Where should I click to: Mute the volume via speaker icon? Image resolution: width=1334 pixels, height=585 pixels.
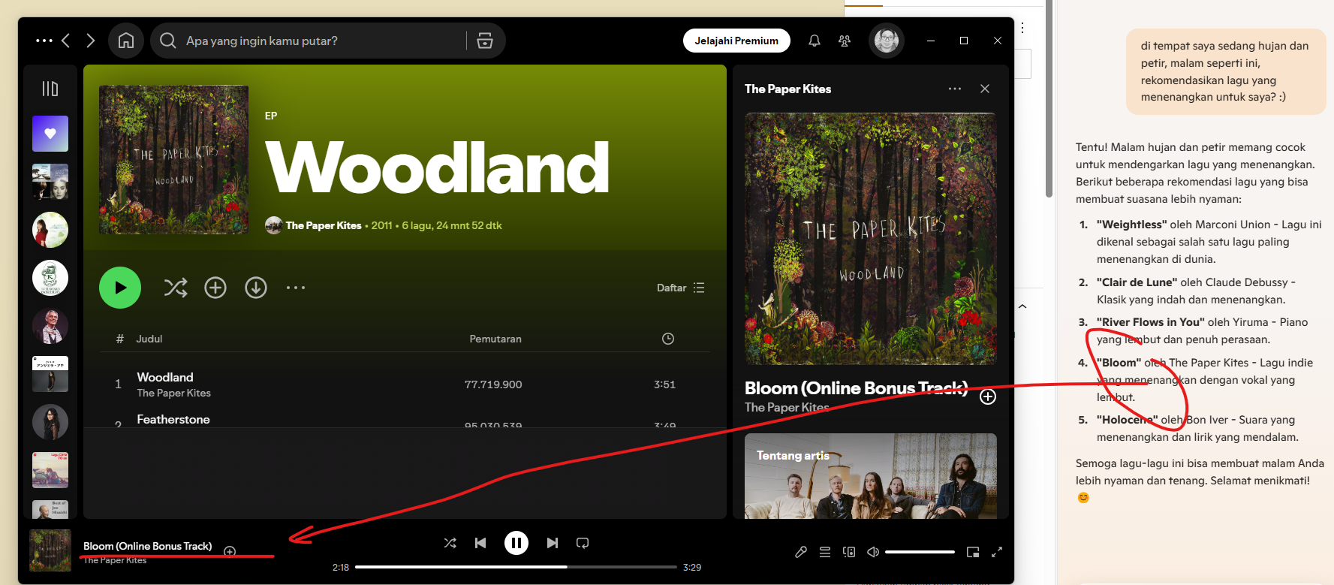872,552
